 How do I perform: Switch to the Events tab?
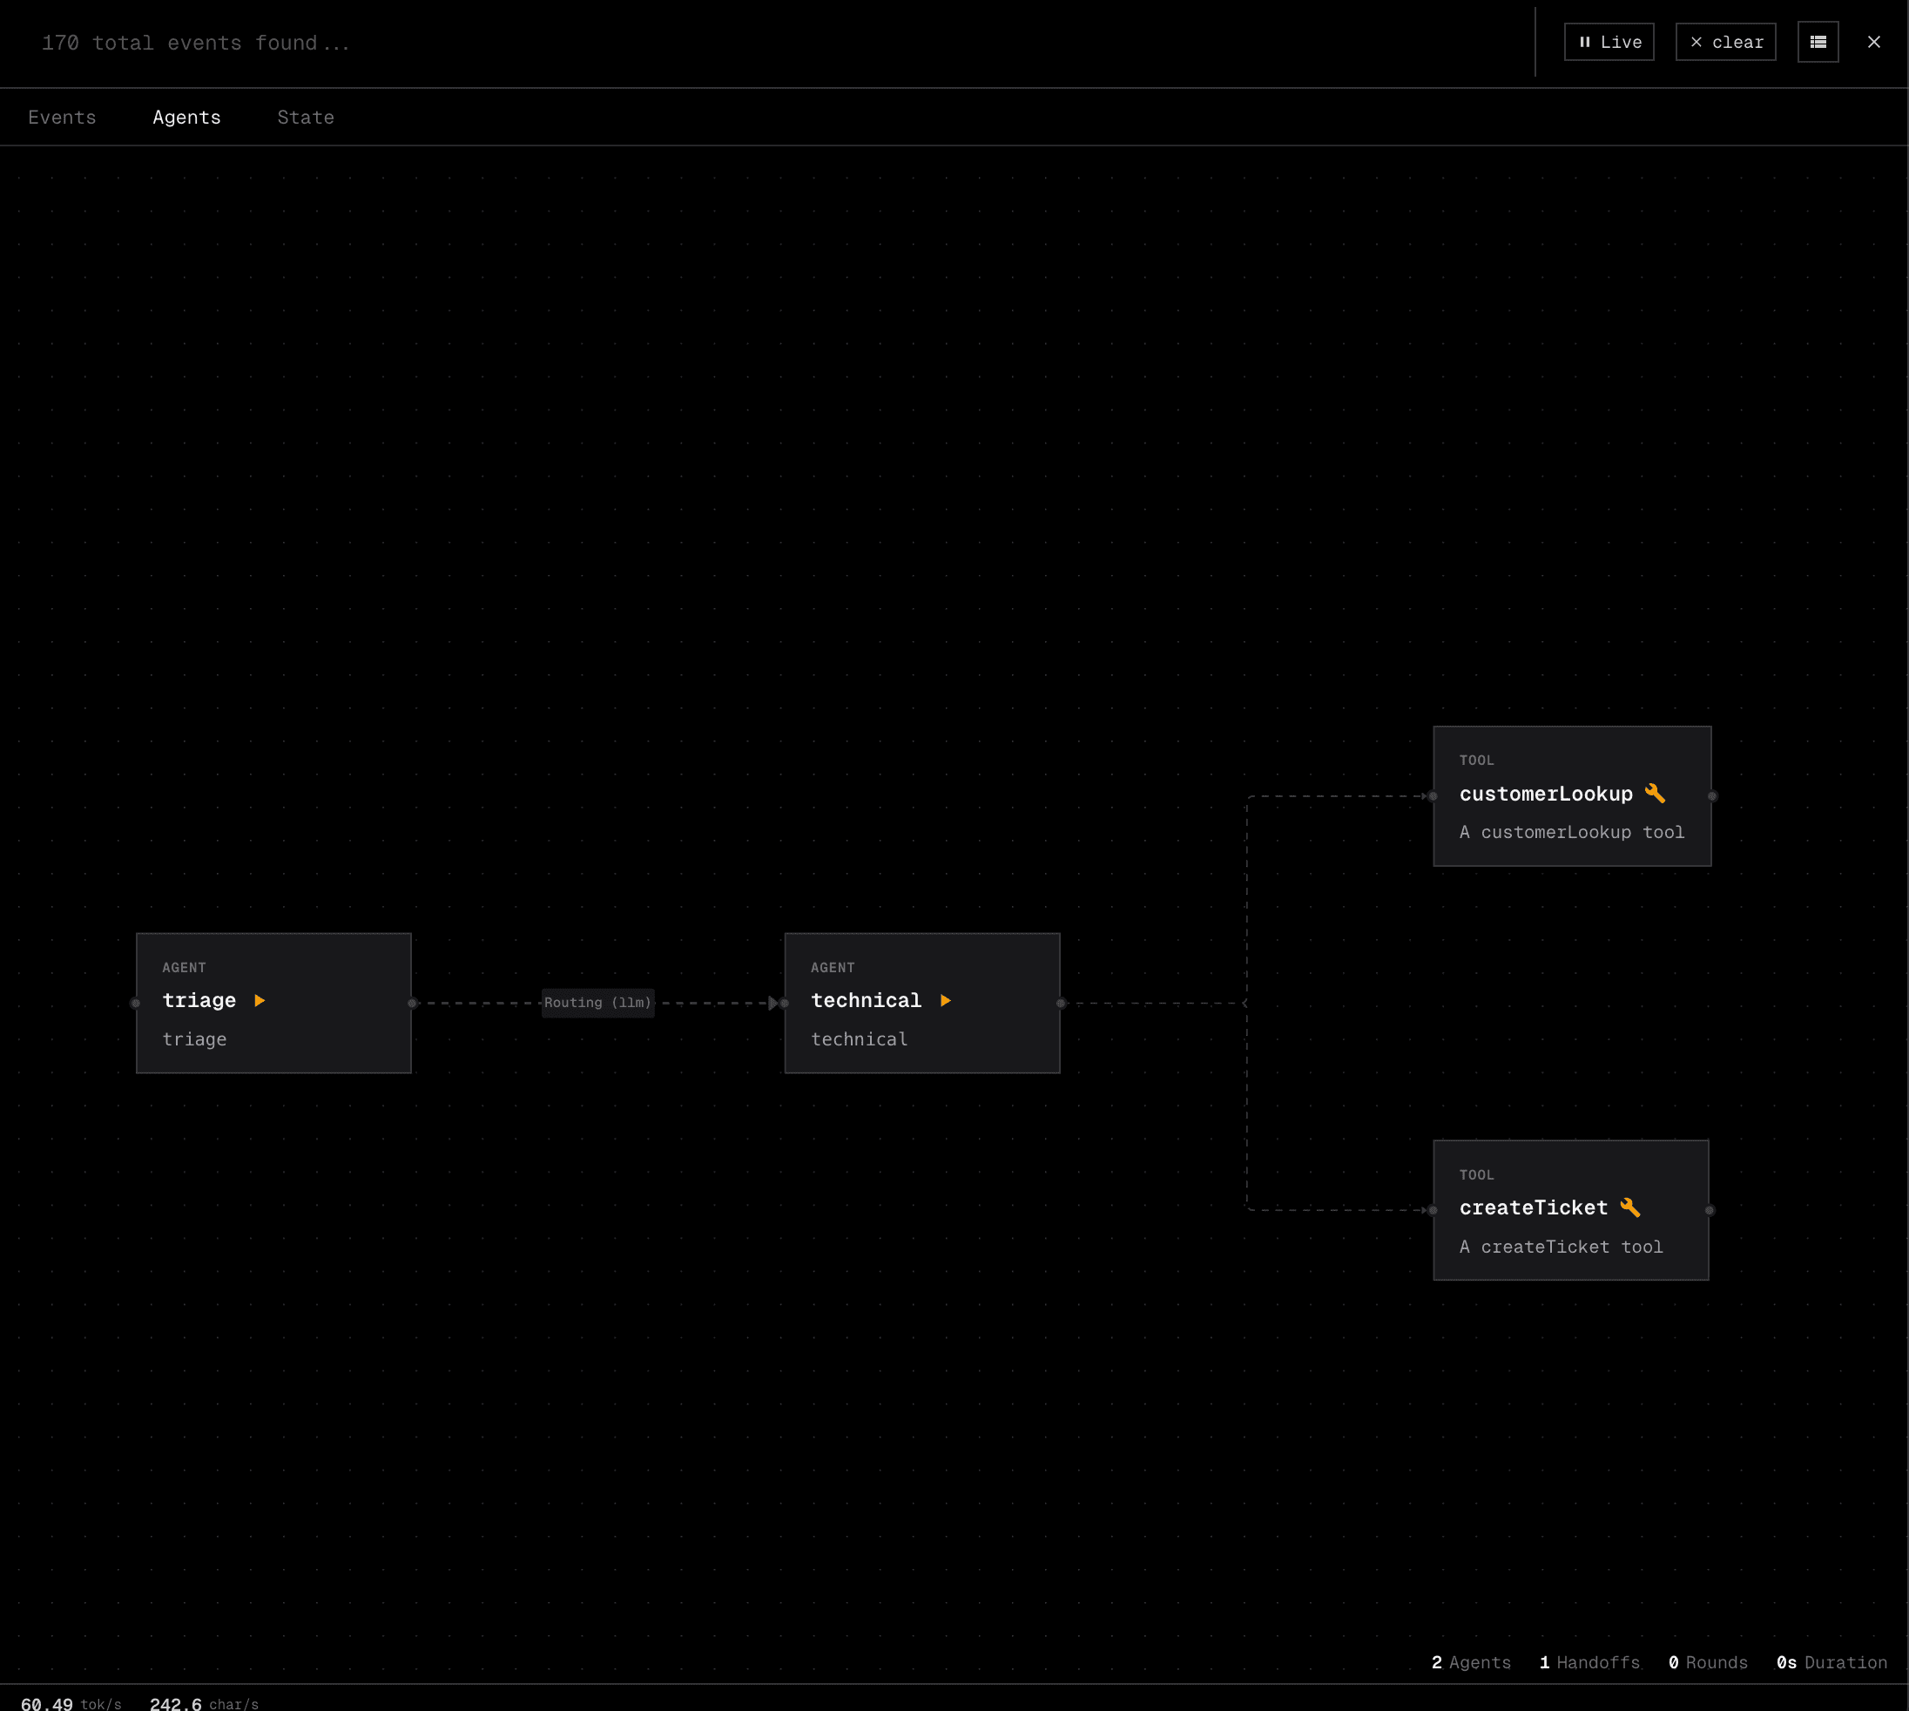62,117
